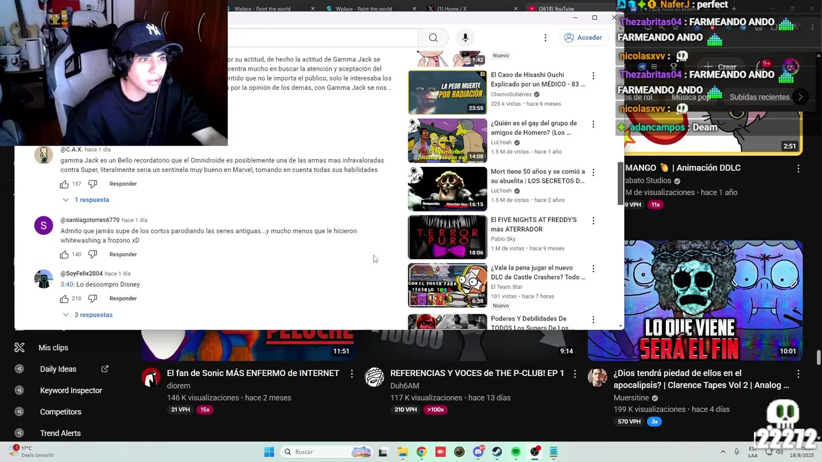822x462 pixels.
Task: Dislike the comment by @C.A.X.
Action: [x=92, y=184]
